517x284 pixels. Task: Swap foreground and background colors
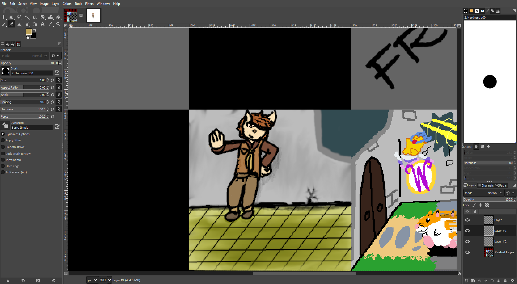(35, 30)
